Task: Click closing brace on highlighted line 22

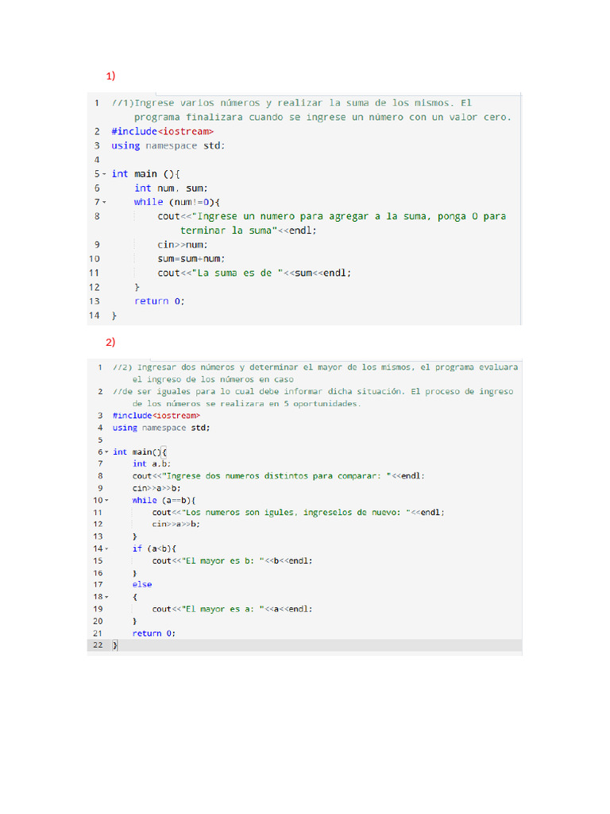Action: [x=115, y=645]
